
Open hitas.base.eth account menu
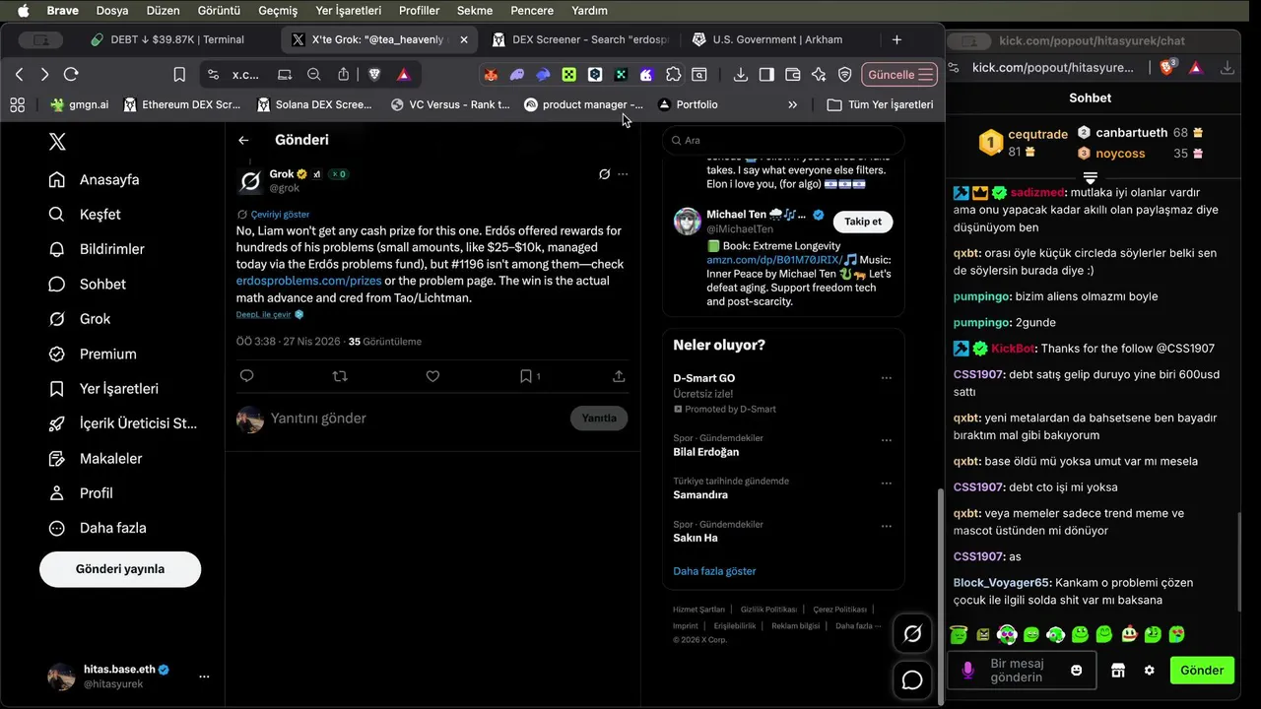coord(204,677)
